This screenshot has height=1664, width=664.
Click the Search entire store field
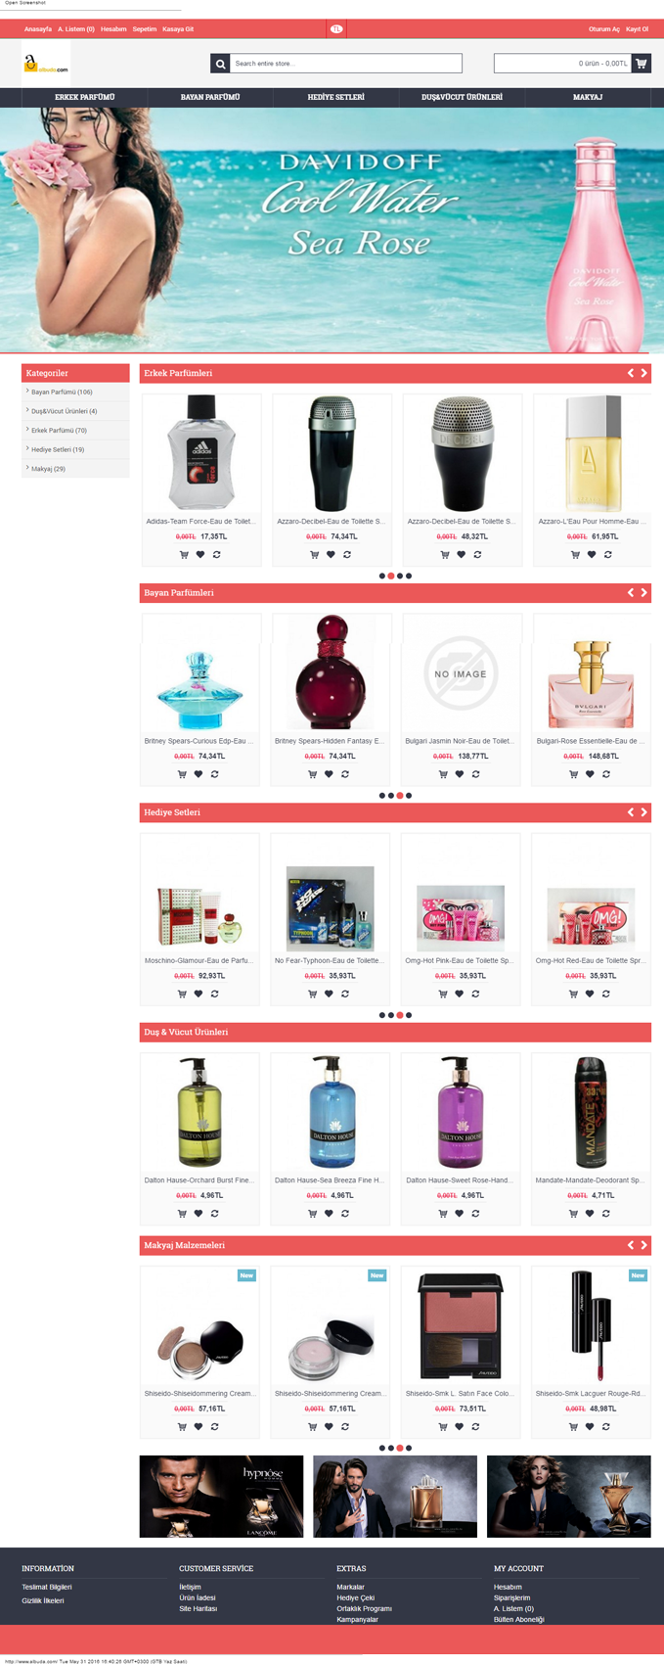click(346, 64)
